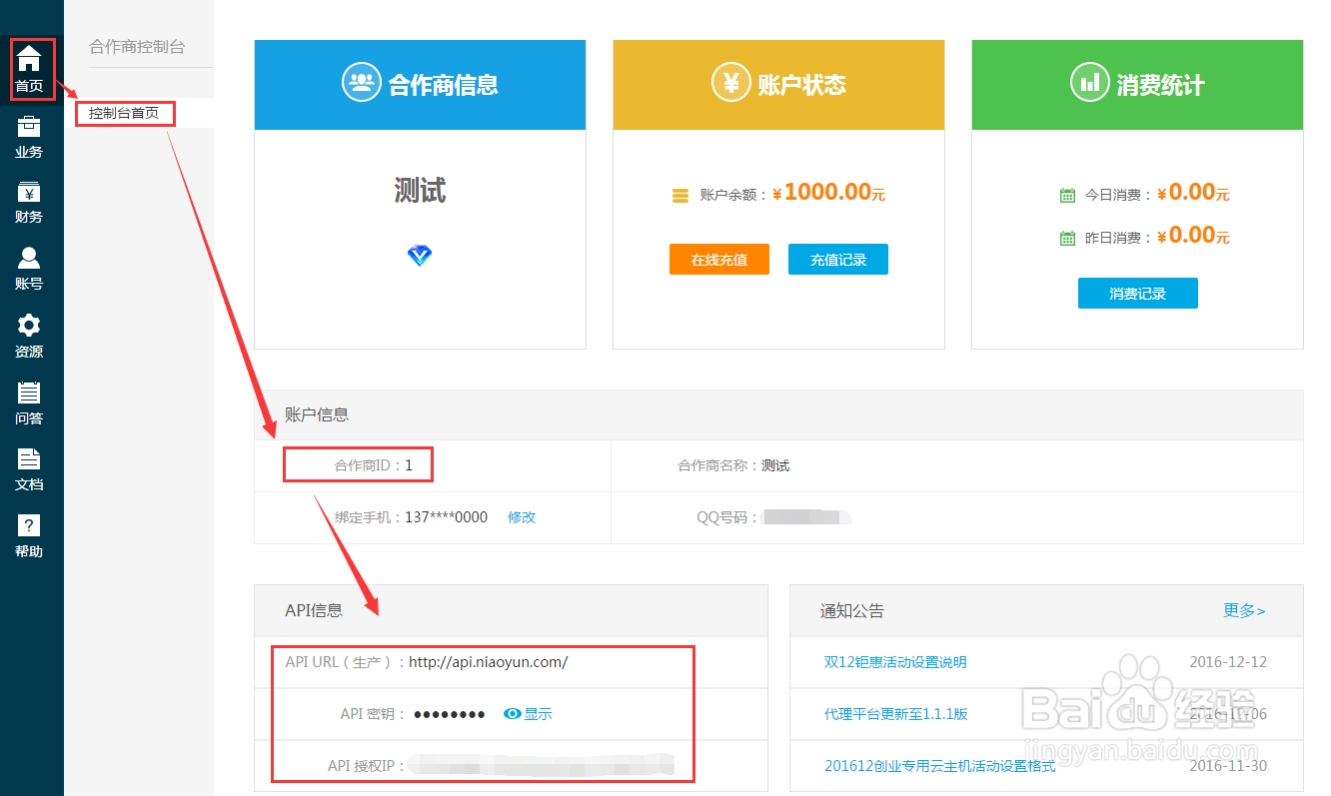The image size is (1331, 796).
Task: Click the chart icon on 消费统计 header
Action: (1090, 83)
